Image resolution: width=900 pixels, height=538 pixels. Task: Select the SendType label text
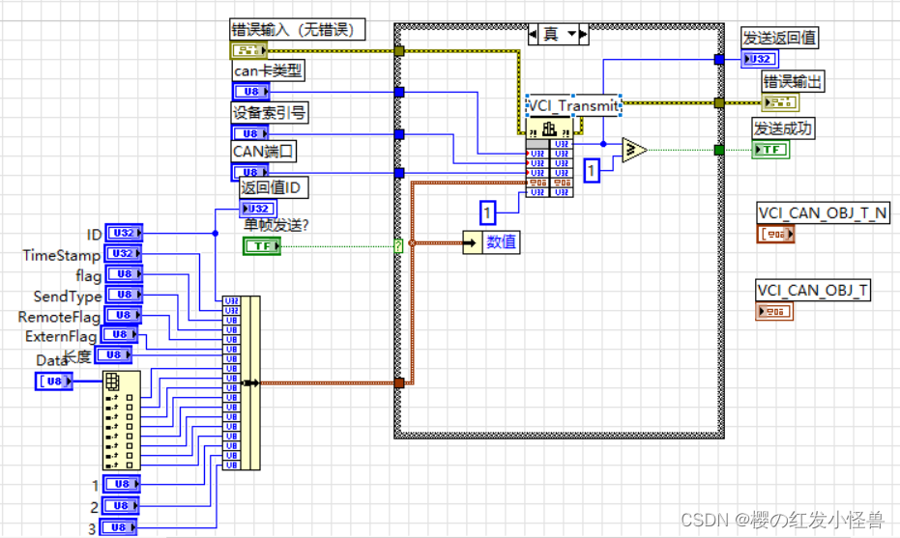pyautogui.click(x=67, y=297)
